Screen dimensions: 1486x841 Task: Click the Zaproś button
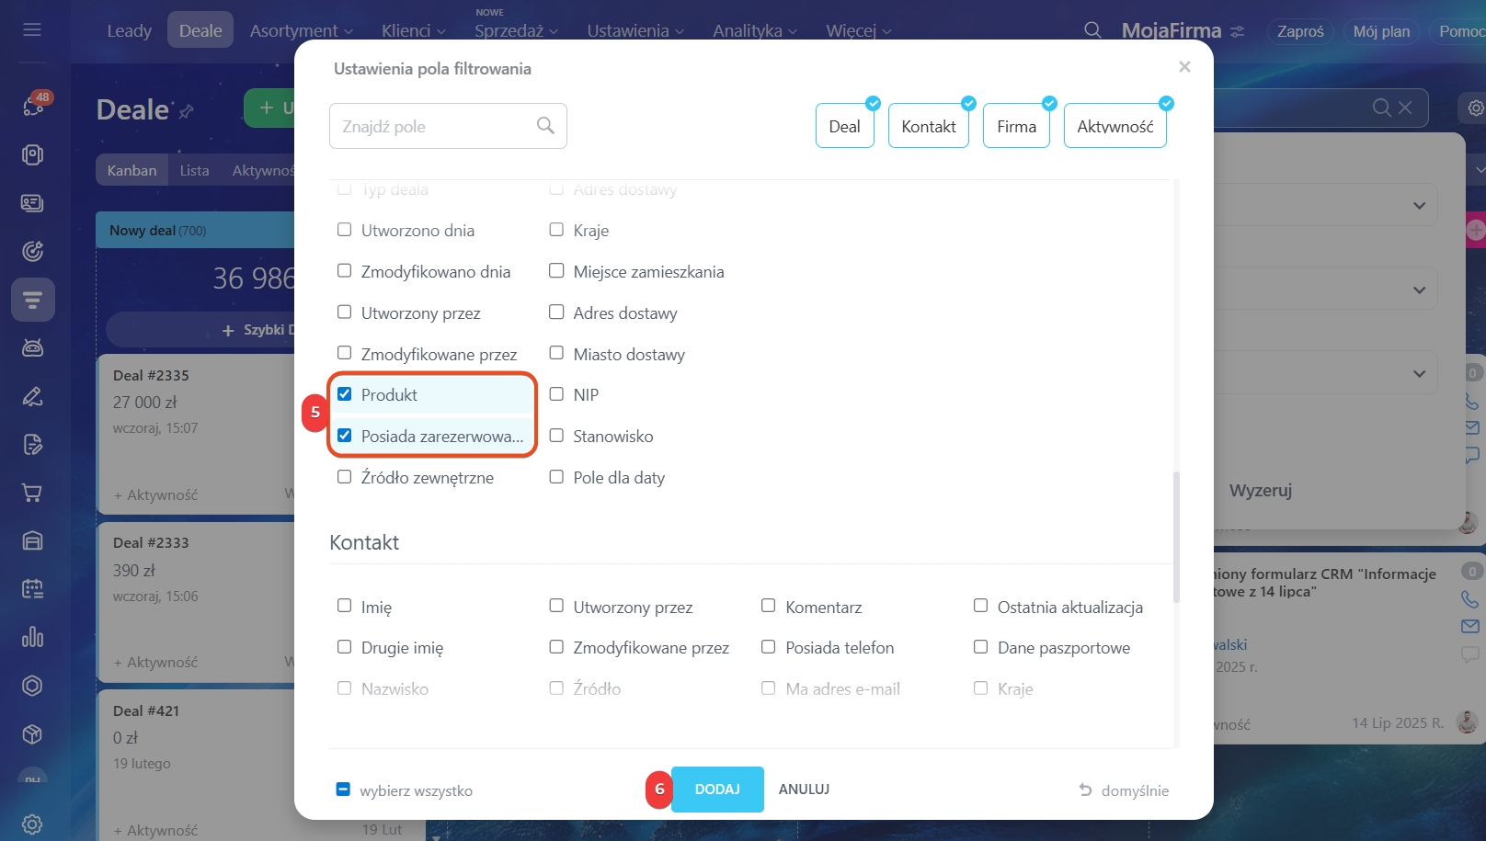[x=1300, y=31]
